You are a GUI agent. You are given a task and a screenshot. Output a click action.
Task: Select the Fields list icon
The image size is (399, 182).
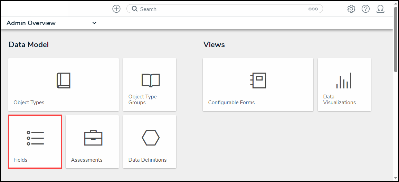tap(35, 138)
